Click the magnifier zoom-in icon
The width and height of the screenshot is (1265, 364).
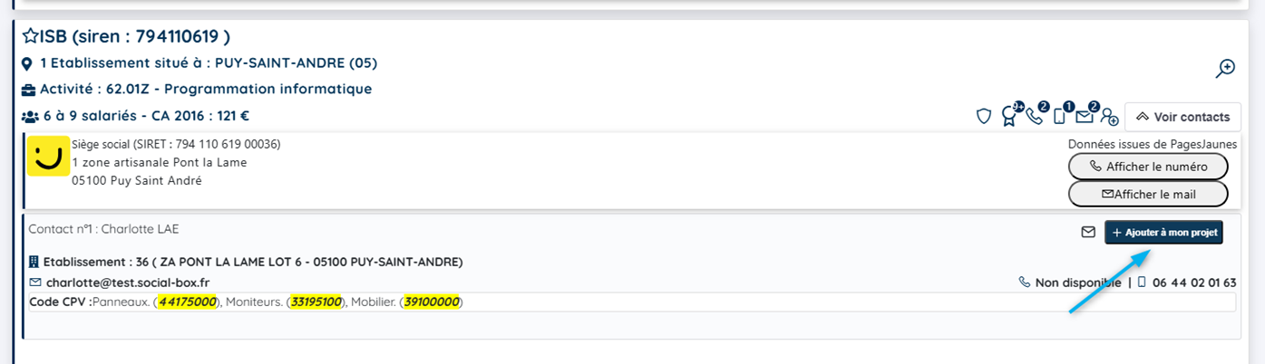1225,68
